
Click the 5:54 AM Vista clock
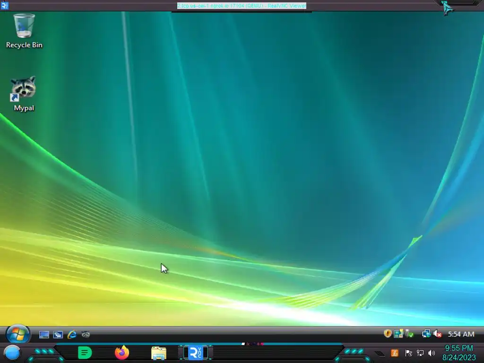tap(461, 334)
